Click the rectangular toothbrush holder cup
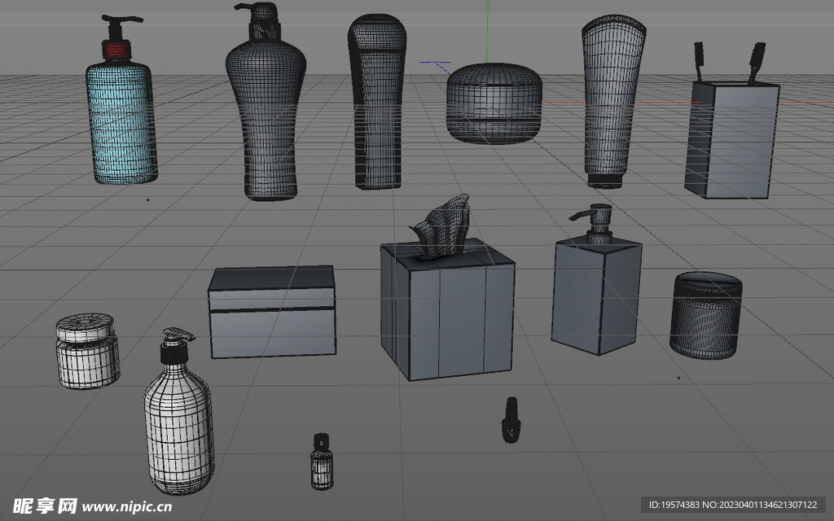Screen dimensions: 834x521 coord(731,142)
